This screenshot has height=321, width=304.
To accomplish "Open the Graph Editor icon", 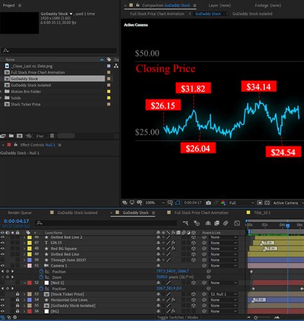I will 237,223.
